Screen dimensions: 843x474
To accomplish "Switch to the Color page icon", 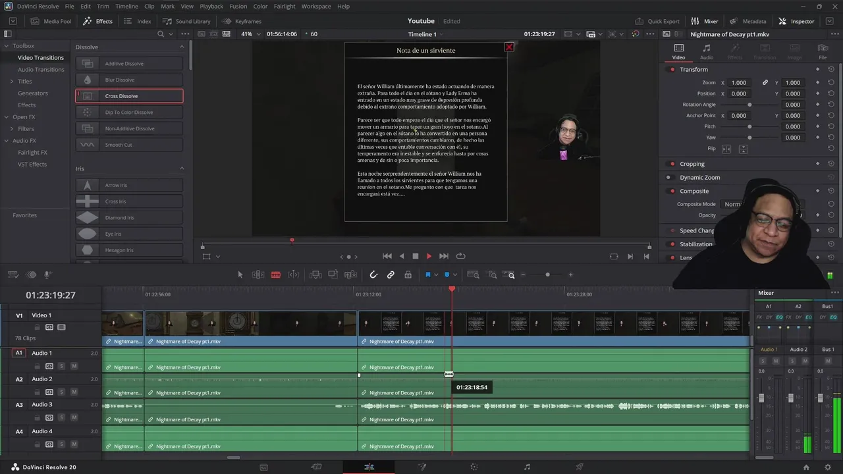I will [474, 467].
